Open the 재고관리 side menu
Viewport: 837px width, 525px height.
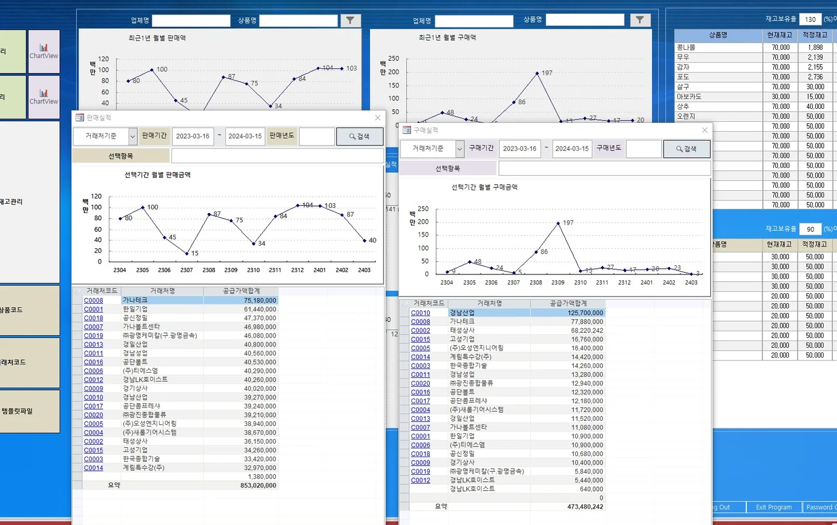coord(29,201)
